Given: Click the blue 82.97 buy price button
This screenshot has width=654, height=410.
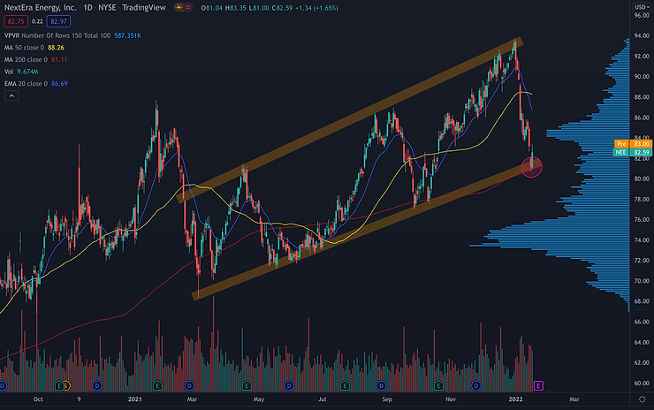Looking at the screenshot, I should click(58, 21).
